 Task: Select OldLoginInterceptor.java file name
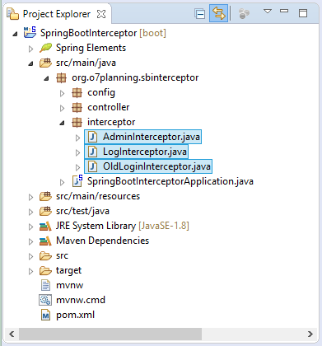156,166
